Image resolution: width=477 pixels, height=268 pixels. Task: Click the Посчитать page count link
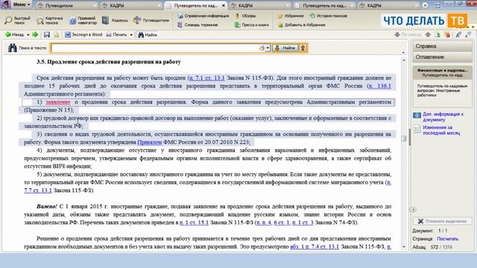447,239
